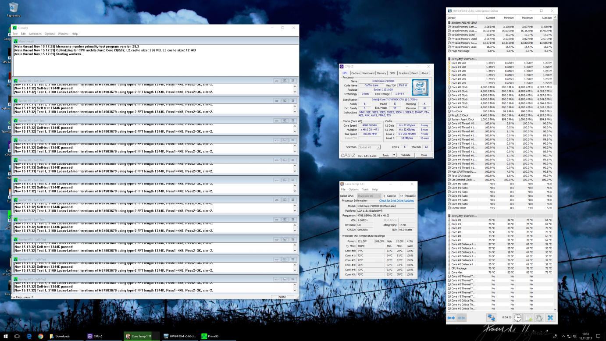Select CPU Package temperature row in HWiNFO
The image size is (606, 341).
500,268
